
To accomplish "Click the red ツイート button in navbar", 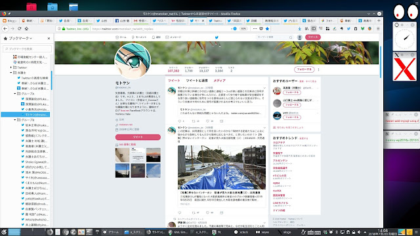I will click(312, 37).
